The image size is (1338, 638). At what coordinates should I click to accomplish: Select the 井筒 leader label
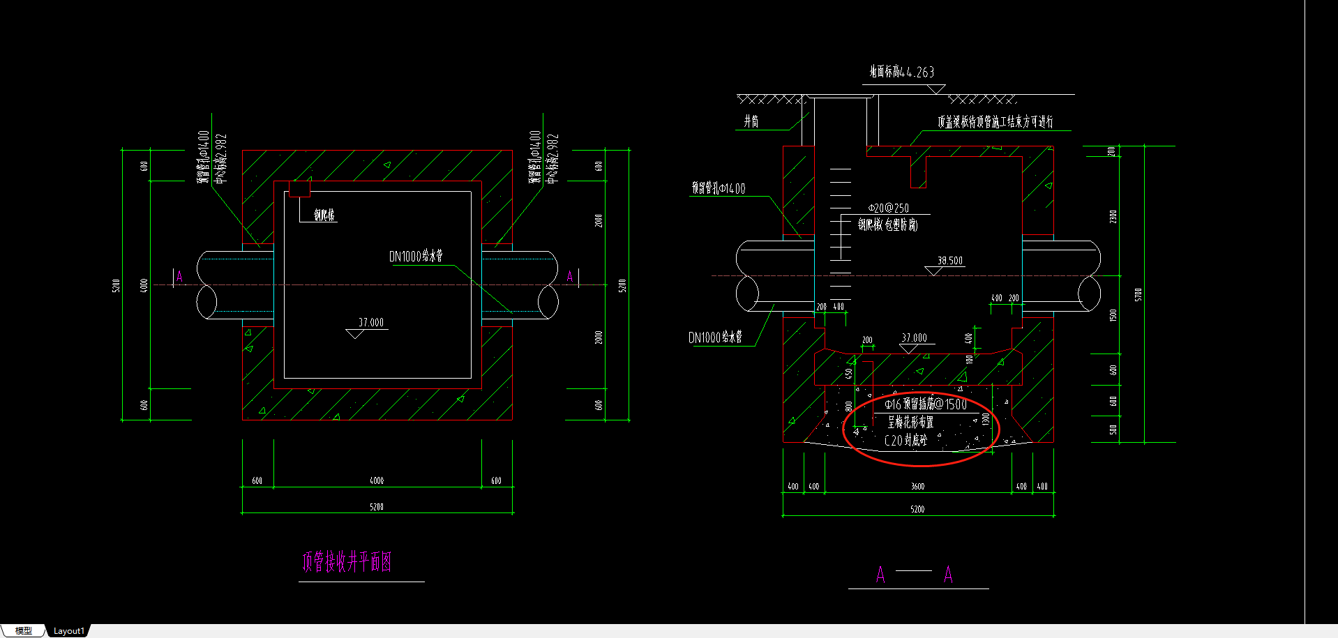pos(751,121)
